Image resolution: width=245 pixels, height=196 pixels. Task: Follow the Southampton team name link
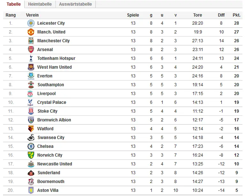pos(51,85)
